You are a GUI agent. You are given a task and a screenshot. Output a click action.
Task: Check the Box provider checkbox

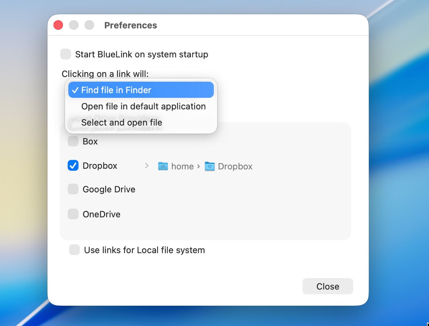click(x=73, y=141)
